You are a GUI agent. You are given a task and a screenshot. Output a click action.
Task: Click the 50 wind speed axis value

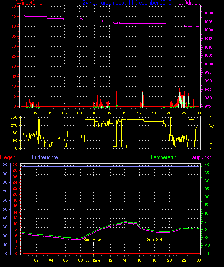pyautogui.click(x=14, y=6)
